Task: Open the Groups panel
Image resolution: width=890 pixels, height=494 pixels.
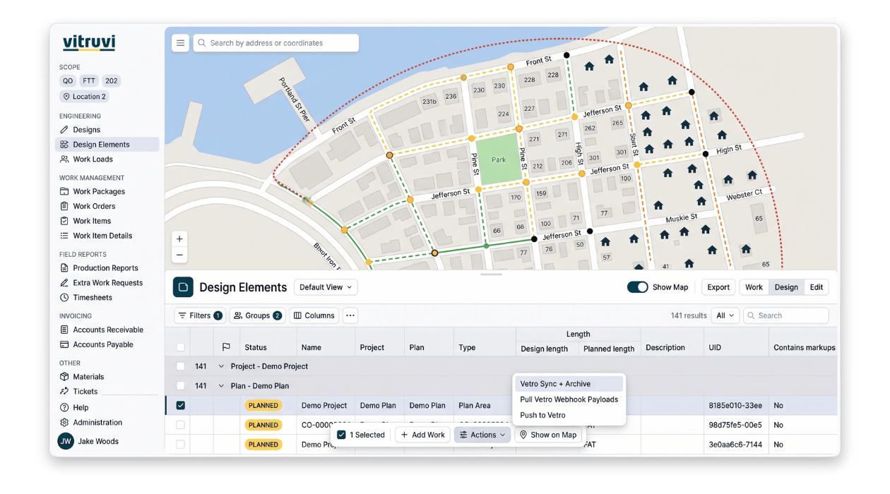Action: 258,315
